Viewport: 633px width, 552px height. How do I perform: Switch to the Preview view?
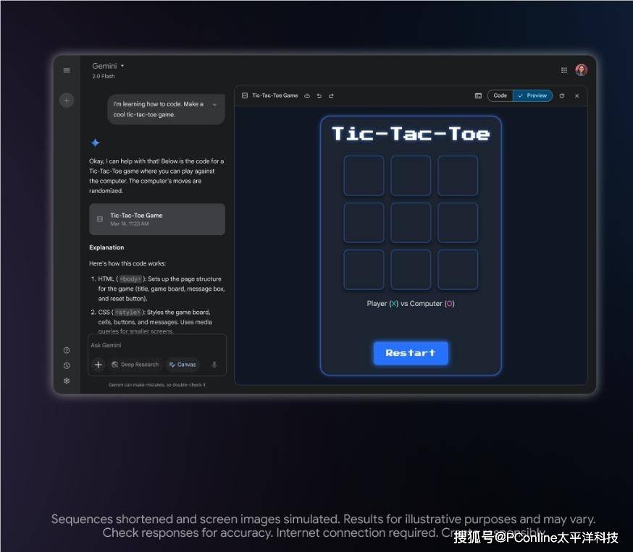[x=533, y=95]
